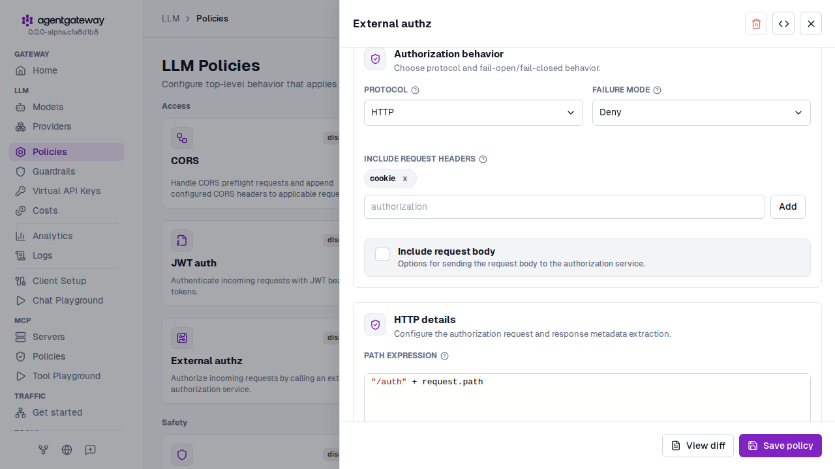Open Guardrails in the sidebar
The width and height of the screenshot is (835, 469).
pos(67,171)
